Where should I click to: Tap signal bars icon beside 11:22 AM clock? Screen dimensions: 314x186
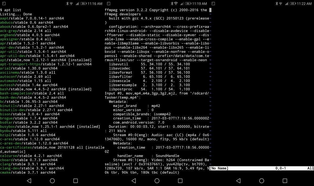(x=287, y=4)
